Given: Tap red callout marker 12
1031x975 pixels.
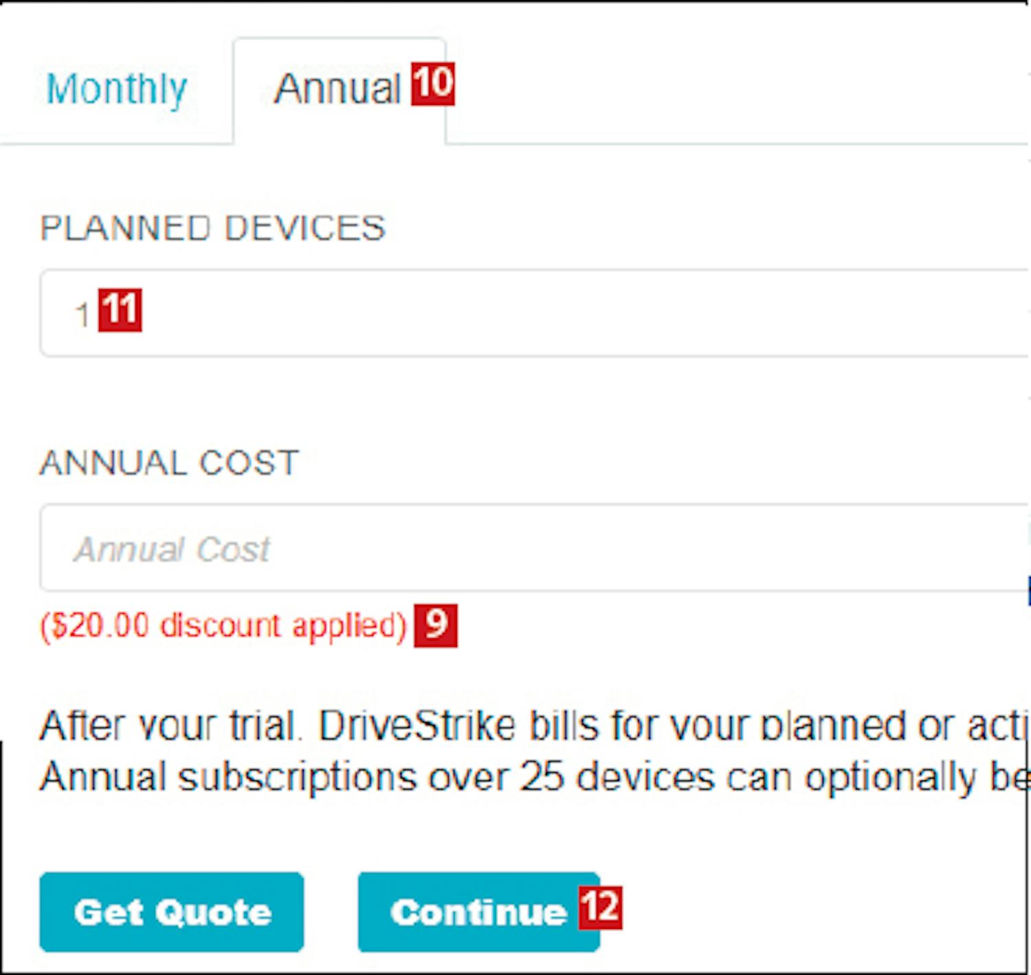Looking at the screenshot, I should 600,908.
